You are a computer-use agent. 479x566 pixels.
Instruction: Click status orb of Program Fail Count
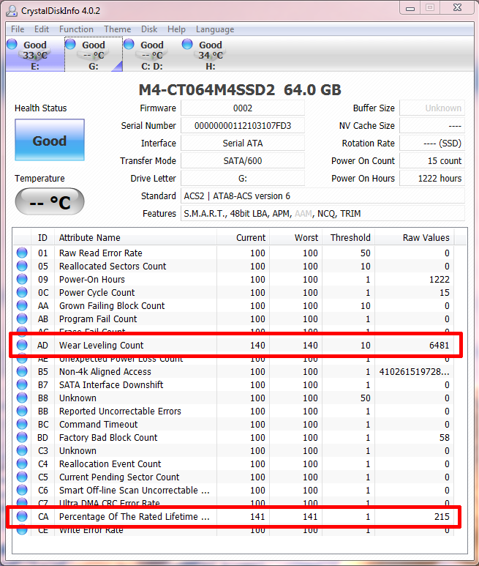(x=22, y=319)
